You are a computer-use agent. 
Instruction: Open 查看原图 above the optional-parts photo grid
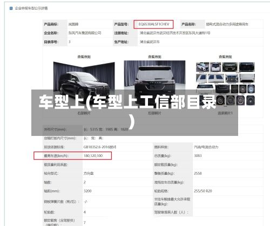point(225,57)
